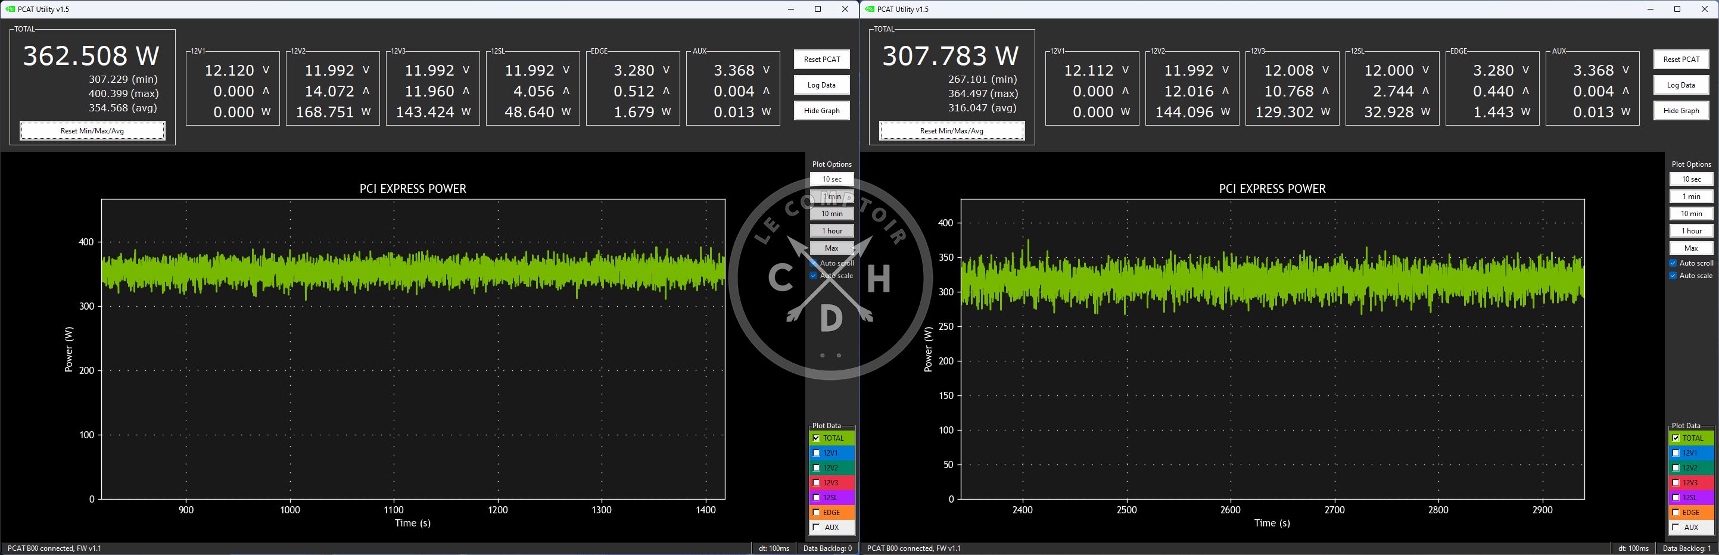Check the 12SL plot box in right window

1676,498
